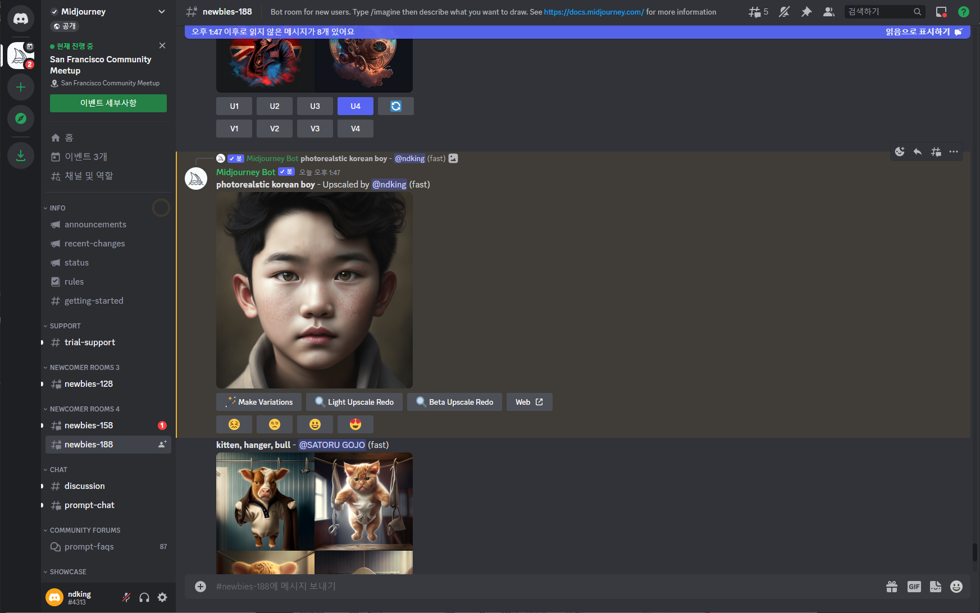Image resolution: width=980 pixels, height=613 pixels.
Task: Create thread from message hover toolbar
Action: click(936, 152)
